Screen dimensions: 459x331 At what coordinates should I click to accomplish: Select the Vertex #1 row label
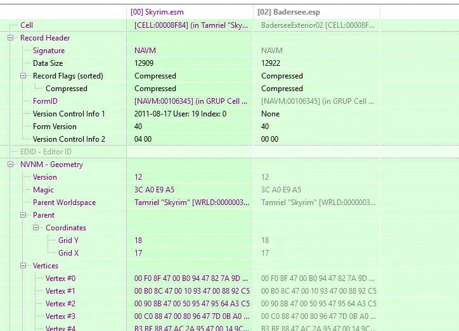pyautogui.click(x=60, y=291)
